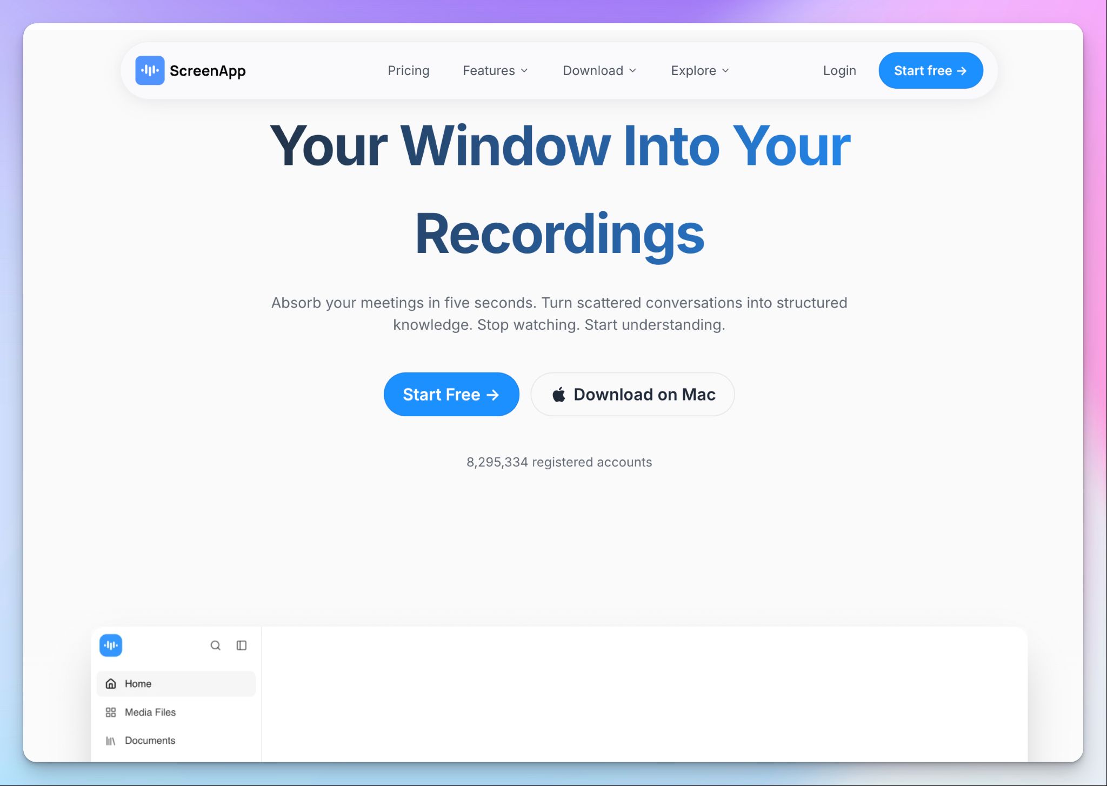Toggle the sidebar collapse panel icon

[242, 645]
